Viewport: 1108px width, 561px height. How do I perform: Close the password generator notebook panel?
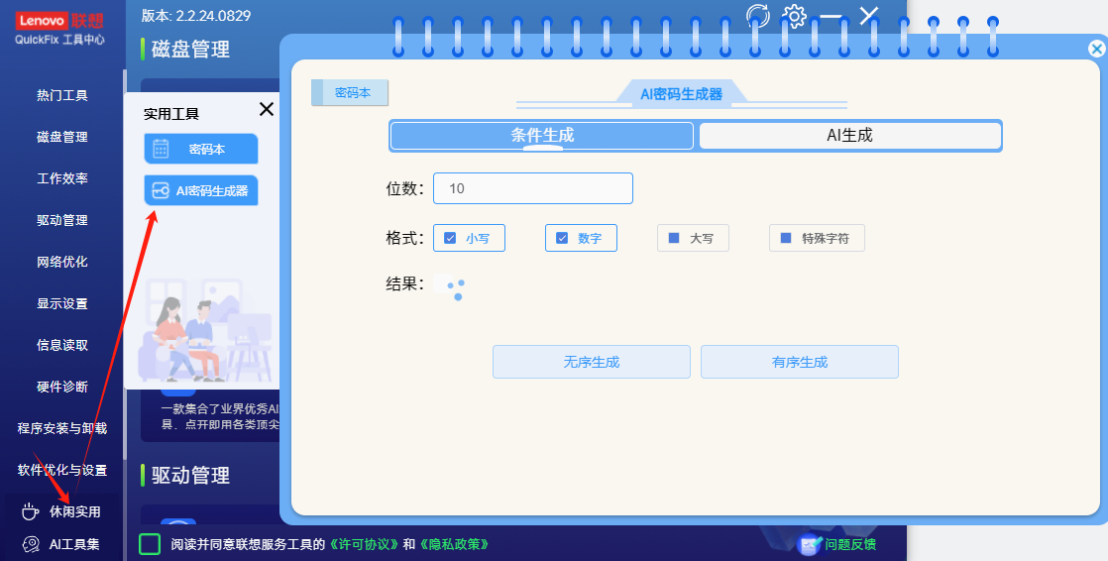[x=1096, y=49]
